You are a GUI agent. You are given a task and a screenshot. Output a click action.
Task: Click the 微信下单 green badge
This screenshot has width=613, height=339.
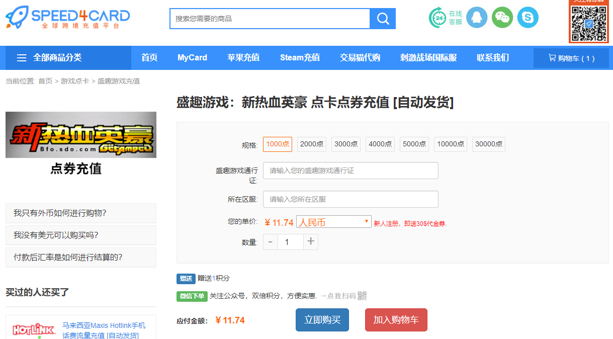point(192,296)
